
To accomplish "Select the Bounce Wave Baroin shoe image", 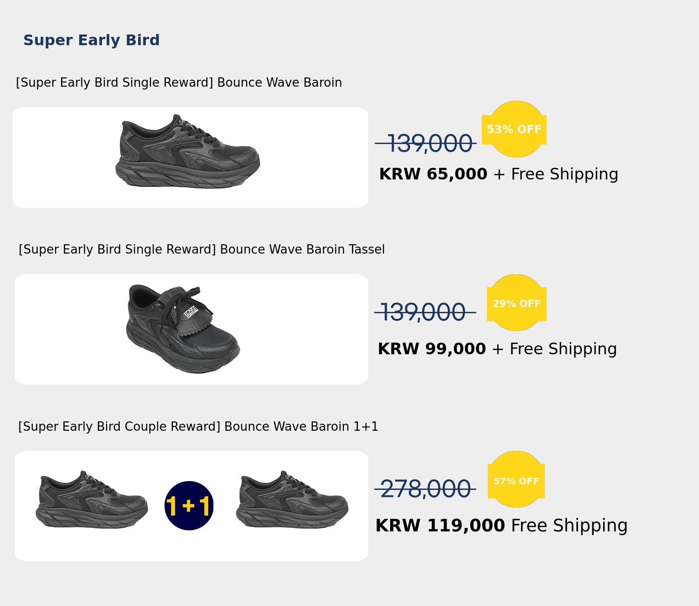I will click(x=187, y=151).
